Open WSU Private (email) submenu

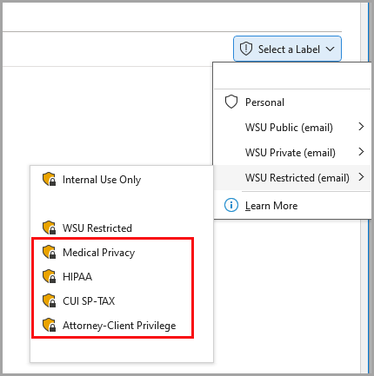pyautogui.click(x=292, y=153)
